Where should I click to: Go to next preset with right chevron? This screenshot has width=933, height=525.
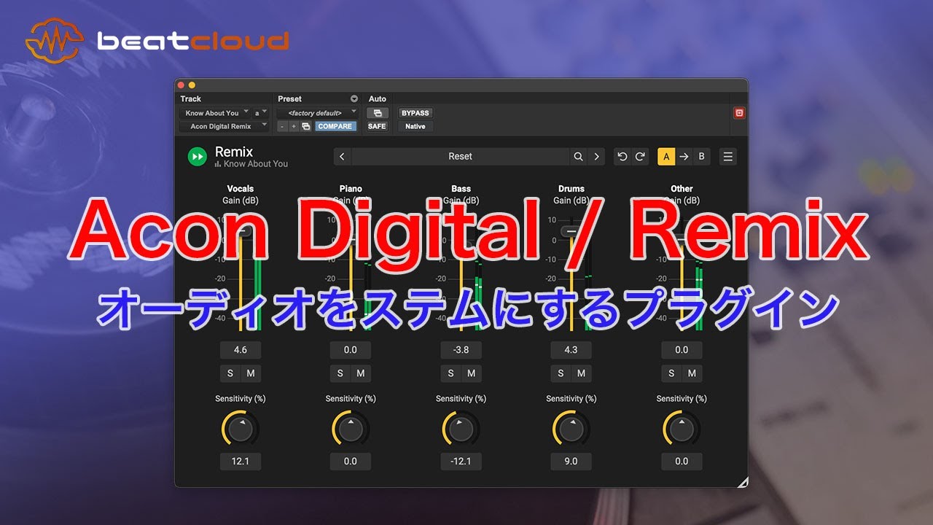tap(596, 156)
